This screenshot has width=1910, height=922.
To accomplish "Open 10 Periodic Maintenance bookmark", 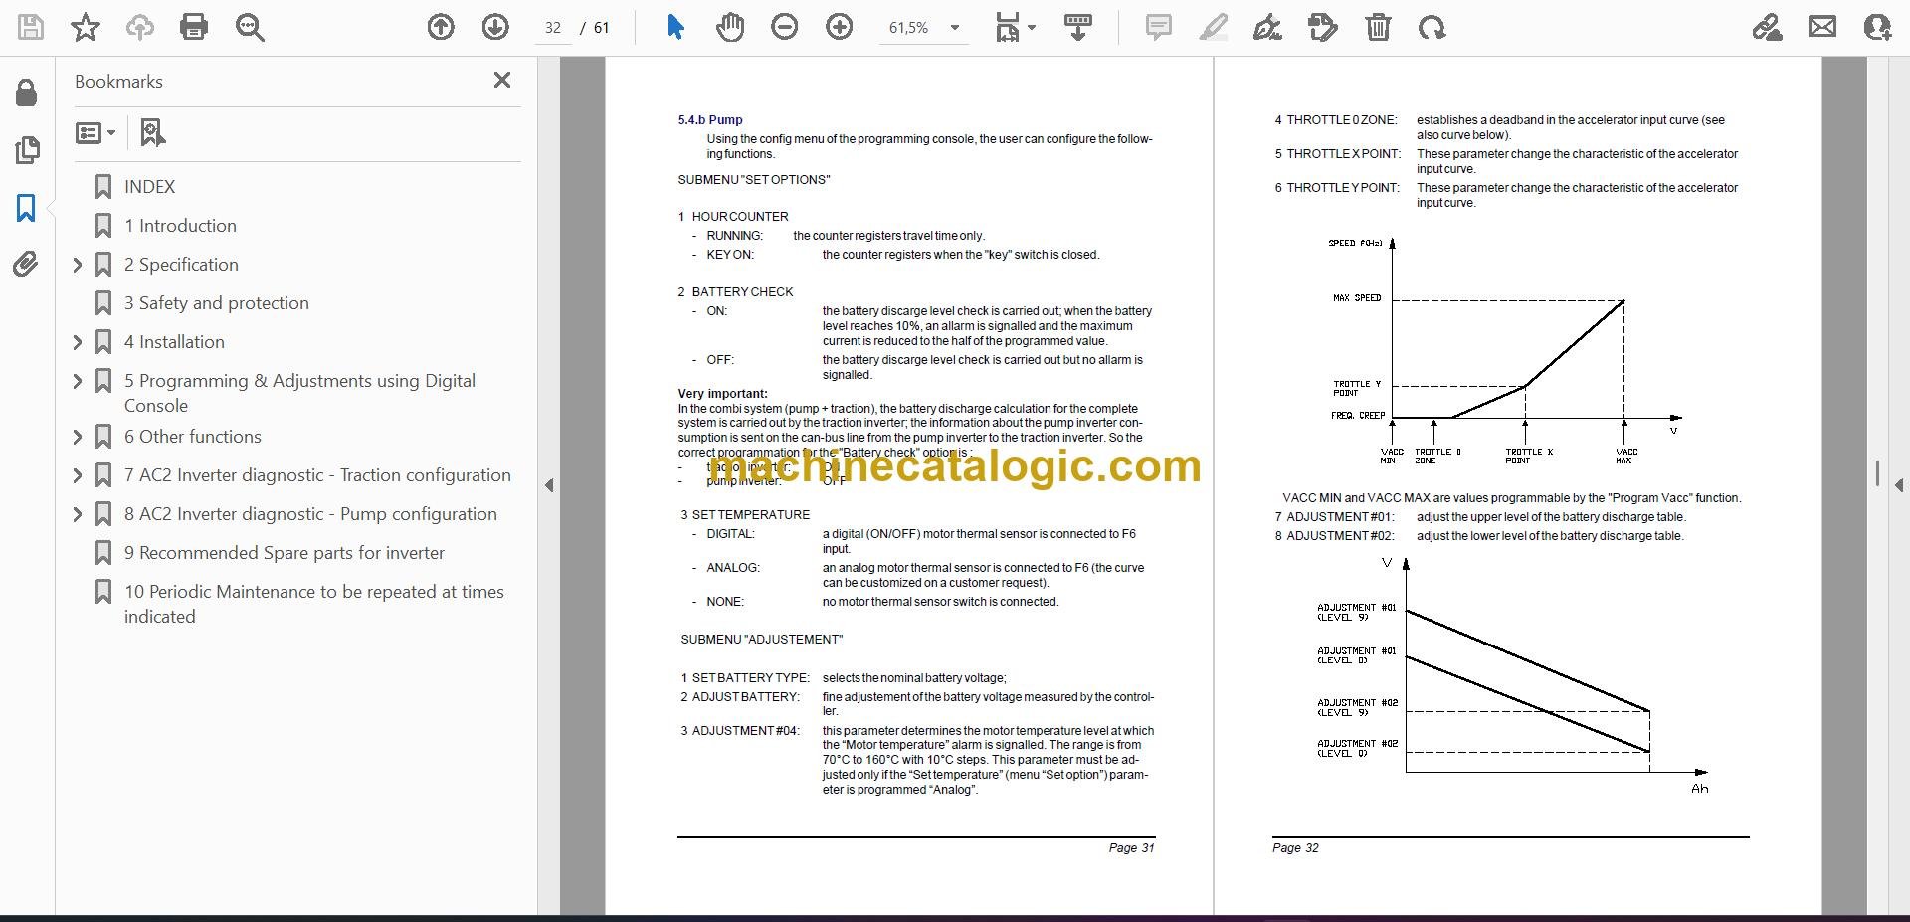I will [x=313, y=604].
